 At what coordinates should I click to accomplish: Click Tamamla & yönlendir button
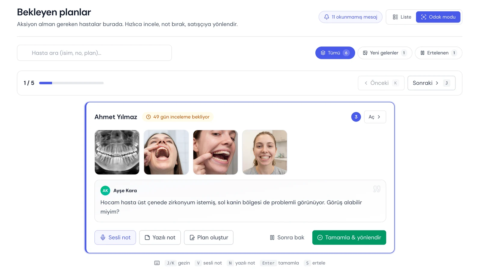coord(349,237)
